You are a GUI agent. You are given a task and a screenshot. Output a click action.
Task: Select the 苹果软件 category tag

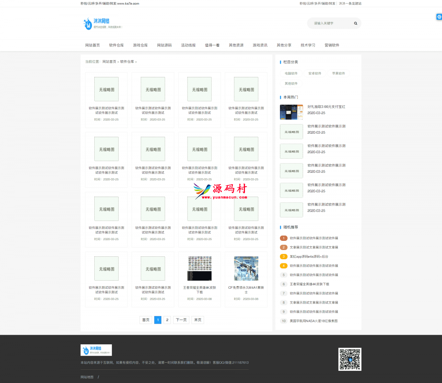(x=338, y=73)
